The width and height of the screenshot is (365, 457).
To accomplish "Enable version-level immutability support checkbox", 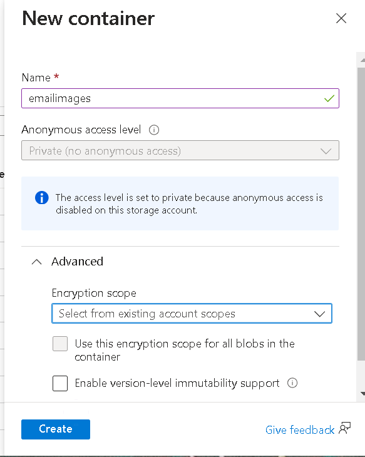I will pos(60,383).
